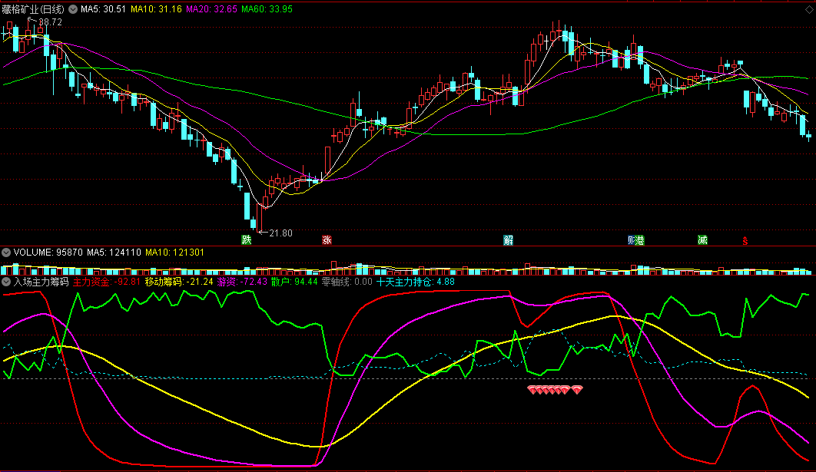This screenshot has height=472, width=816.
Task: Click the leftmost red gem signal icon
Action: [532, 390]
